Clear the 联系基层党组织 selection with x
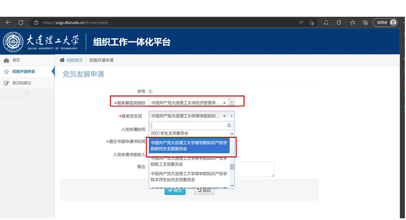Screen dimensions: 406x220 tap(224, 103)
